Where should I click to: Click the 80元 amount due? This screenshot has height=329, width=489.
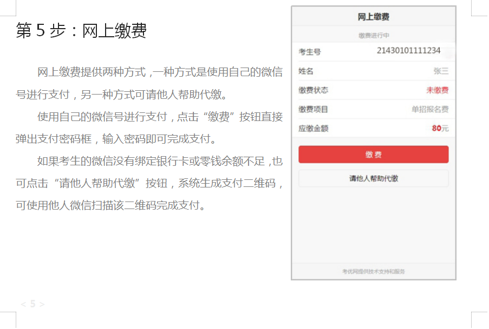tap(440, 129)
